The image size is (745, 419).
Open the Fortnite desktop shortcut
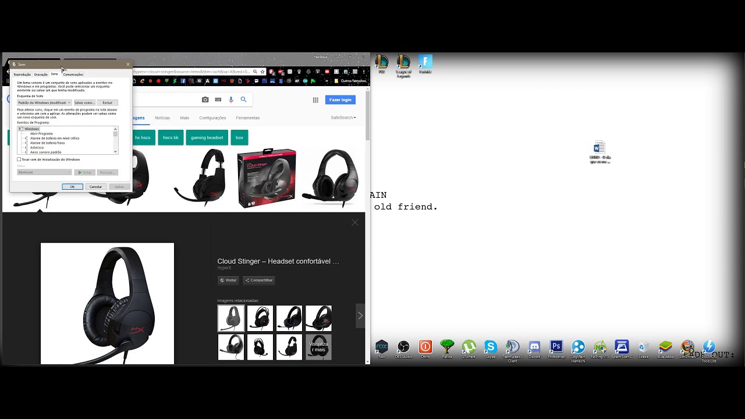coord(425,64)
